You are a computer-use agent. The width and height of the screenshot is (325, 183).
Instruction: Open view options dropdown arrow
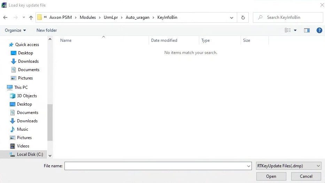pyautogui.click(x=295, y=30)
